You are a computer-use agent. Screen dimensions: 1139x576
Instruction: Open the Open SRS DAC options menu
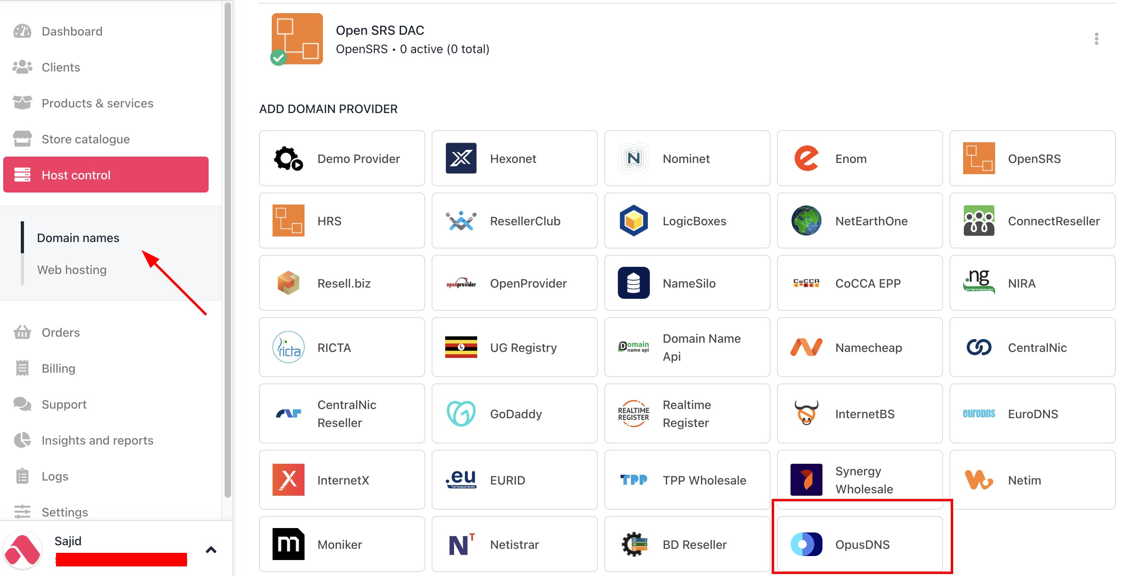point(1097,39)
